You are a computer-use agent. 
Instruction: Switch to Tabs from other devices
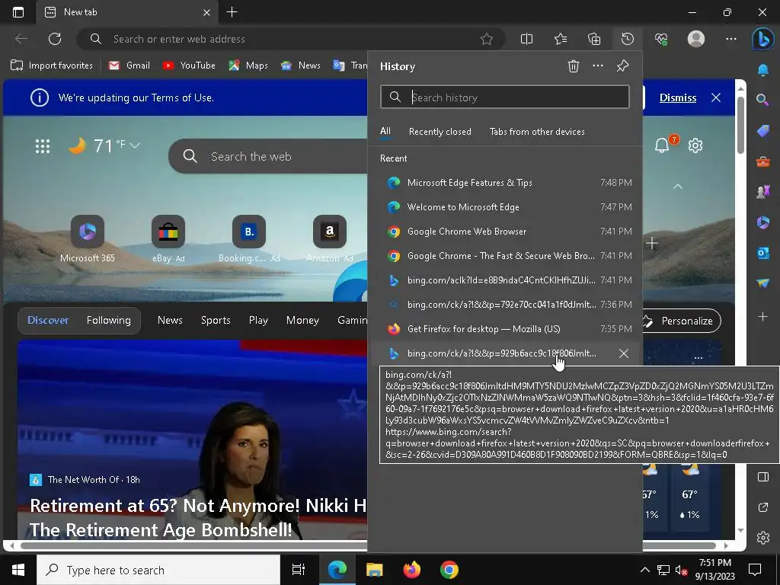point(537,132)
